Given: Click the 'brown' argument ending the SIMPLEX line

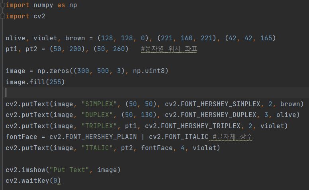Looking at the screenshot, I should [290, 104].
